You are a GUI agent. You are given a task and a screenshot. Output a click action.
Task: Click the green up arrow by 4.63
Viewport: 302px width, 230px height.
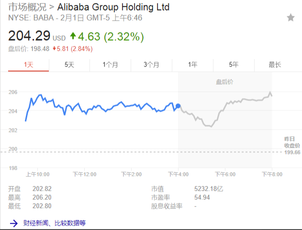(73, 36)
